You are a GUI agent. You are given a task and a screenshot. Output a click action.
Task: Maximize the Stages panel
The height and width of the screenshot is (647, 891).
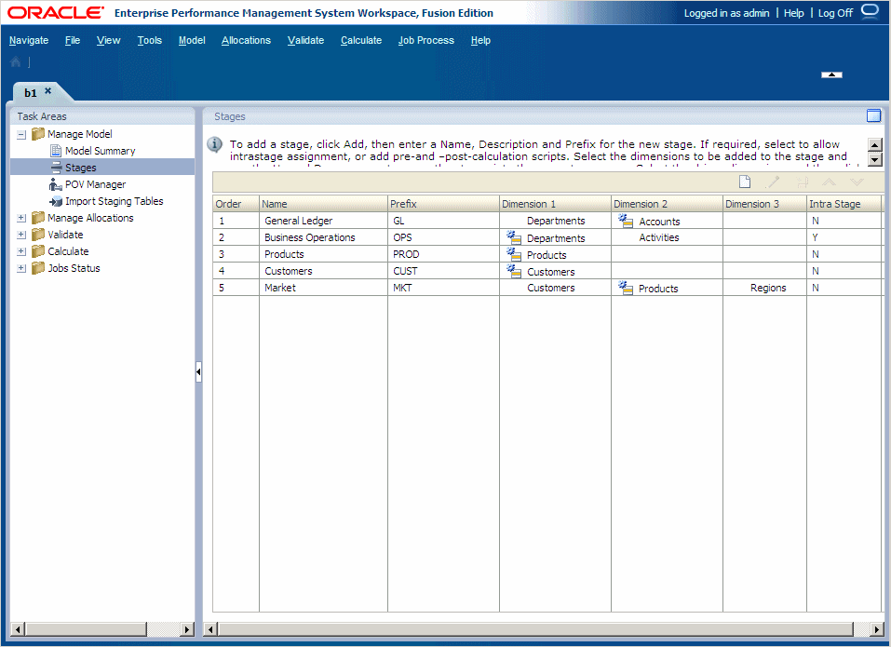[873, 115]
